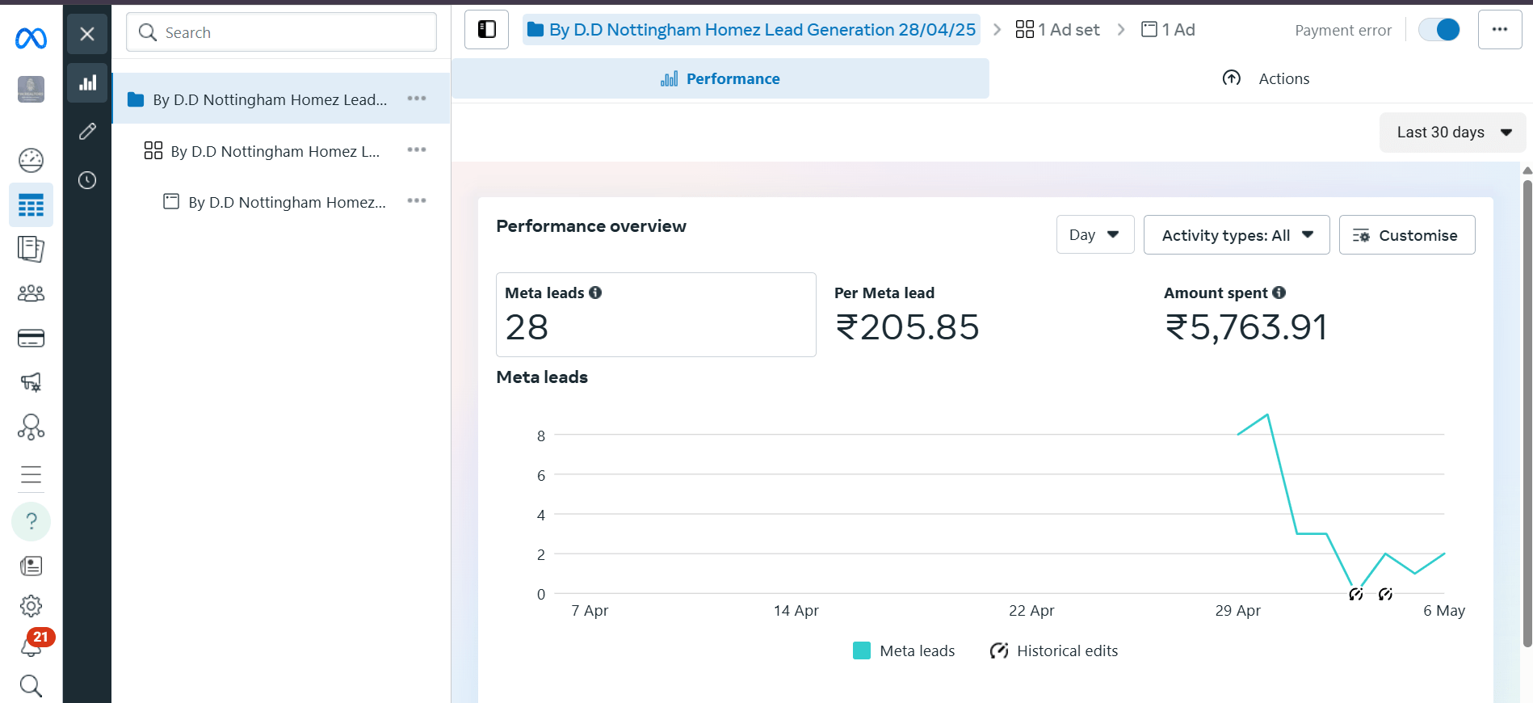Viewport: 1533px width, 703px height.
Task: Open All tools hamburger menu
Action: click(31, 474)
